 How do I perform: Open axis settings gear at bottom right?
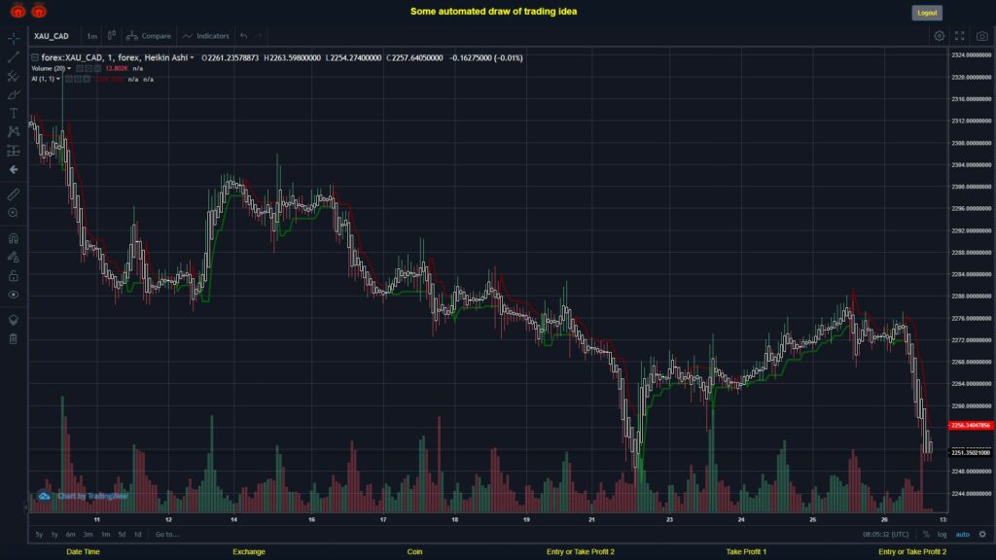(x=982, y=535)
